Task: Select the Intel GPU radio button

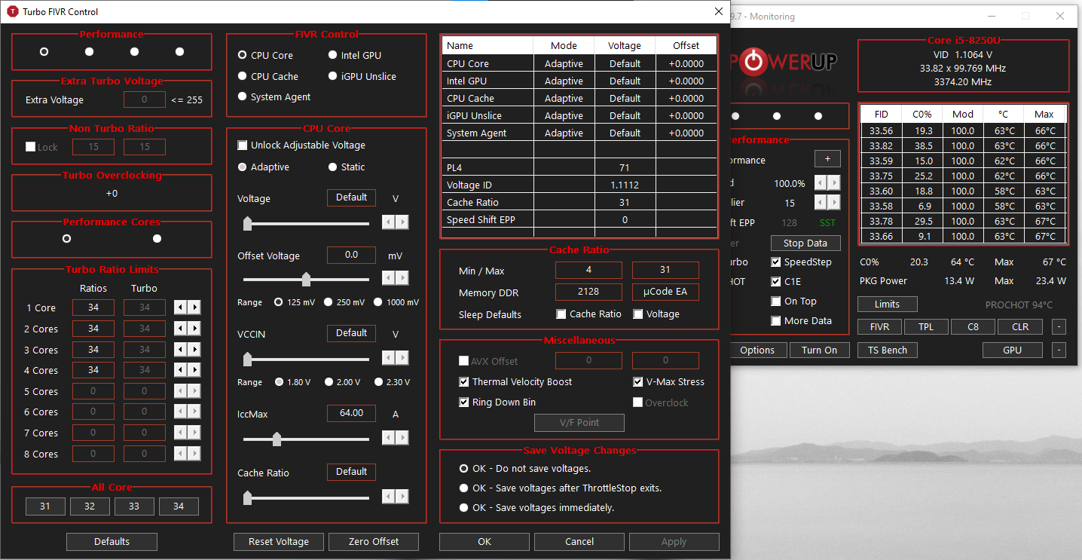Action: pyautogui.click(x=333, y=55)
